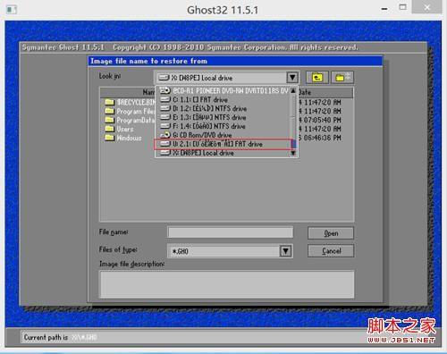Screen dimensions: 447x354
Task: Choose the D: 1.2 NTFS drive entry
Action: click(x=223, y=108)
